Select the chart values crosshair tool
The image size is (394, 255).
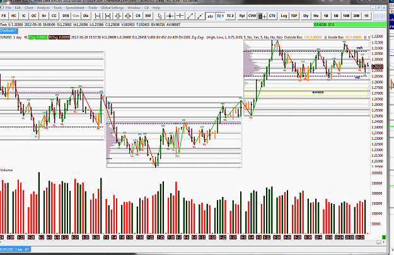pos(170,16)
